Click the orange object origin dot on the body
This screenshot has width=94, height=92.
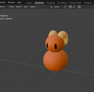(x=56, y=60)
